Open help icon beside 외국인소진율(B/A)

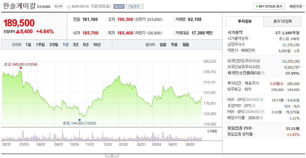263,73
